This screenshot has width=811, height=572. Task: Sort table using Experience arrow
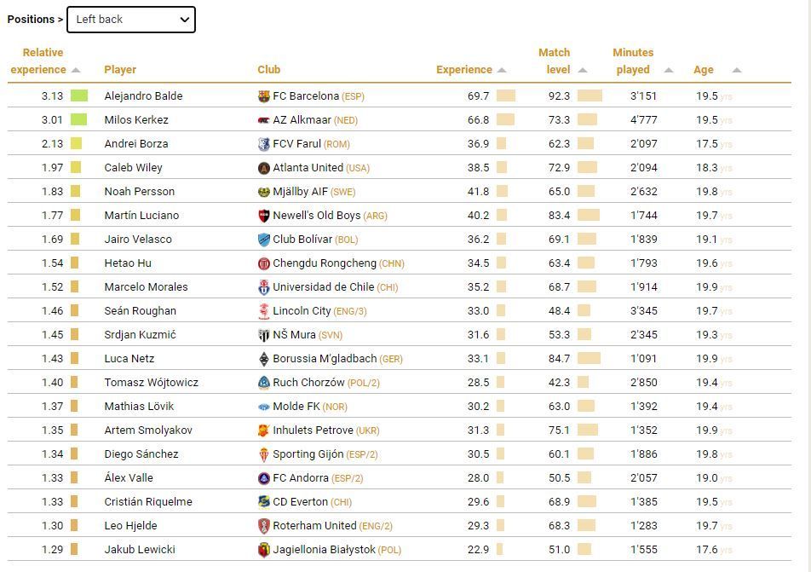tap(502, 70)
